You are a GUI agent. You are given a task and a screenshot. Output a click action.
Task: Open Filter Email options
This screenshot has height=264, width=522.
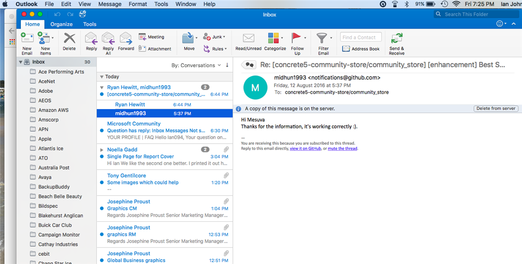point(323,44)
